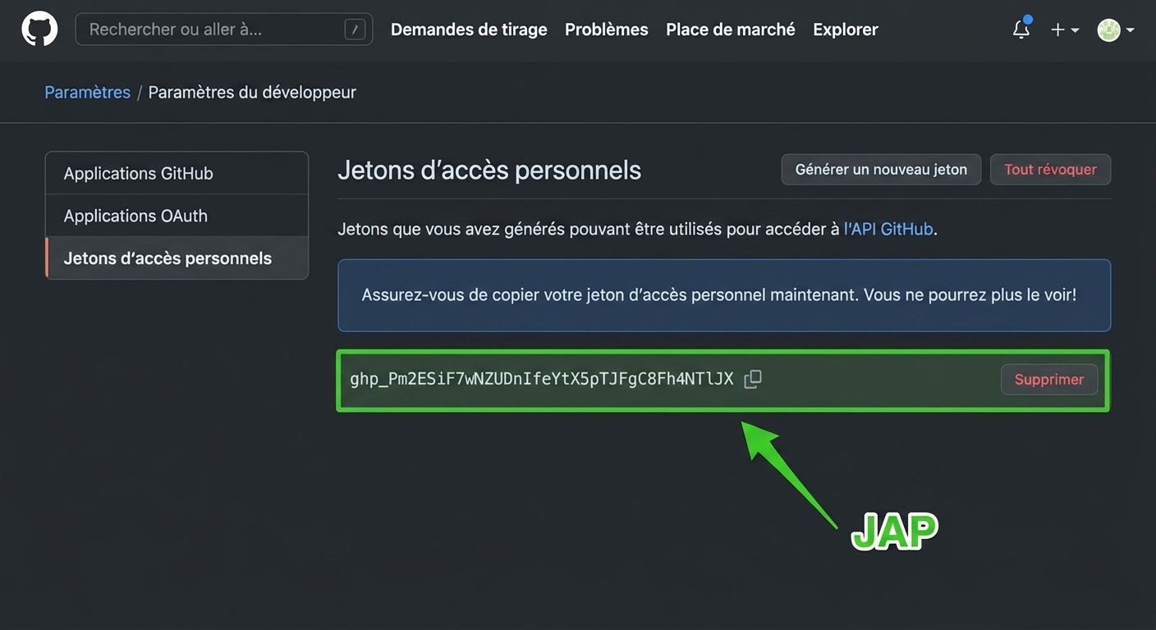This screenshot has height=630, width=1156.
Task: Click the "Jetons d'accès personnels" page heading
Action: tap(489, 170)
